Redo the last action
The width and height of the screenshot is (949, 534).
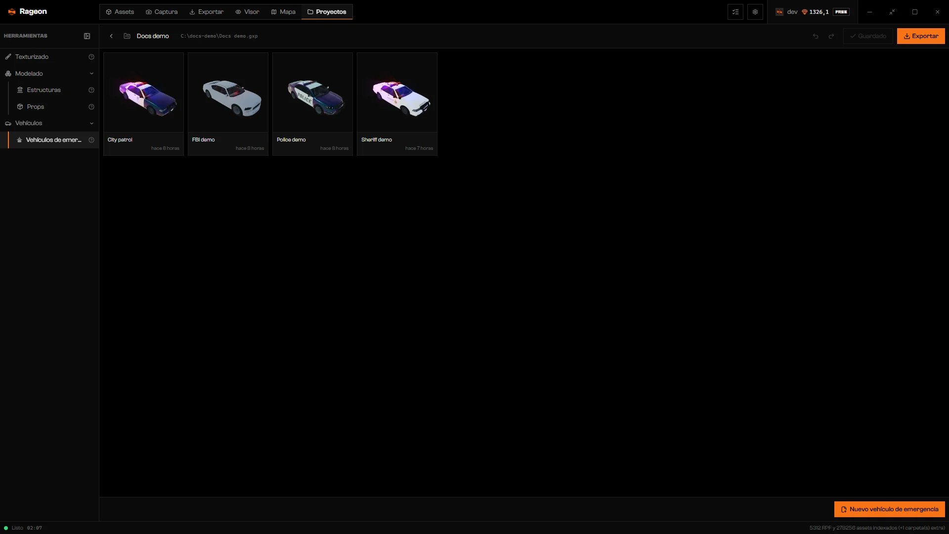point(831,36)
